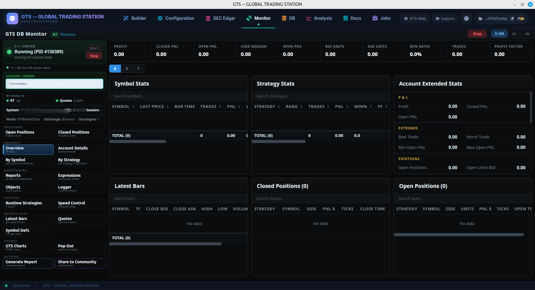Open the Open Positions sidebar item

pos(28,134)
